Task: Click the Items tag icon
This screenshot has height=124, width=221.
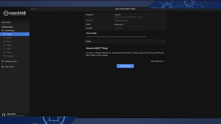Action: 4,41
